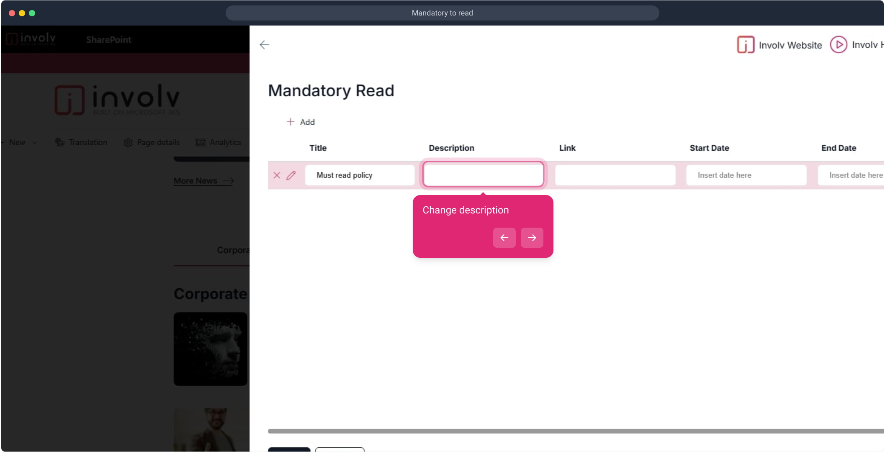This screenshot has width=885, height=452.
Task: Open the Involv Website logo icon
Action: point(746,45)
